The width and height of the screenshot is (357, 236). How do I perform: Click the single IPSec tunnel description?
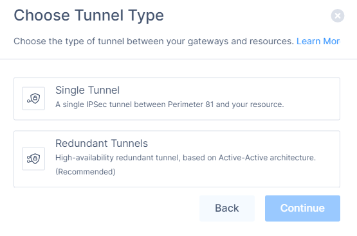tap(170, 105)
